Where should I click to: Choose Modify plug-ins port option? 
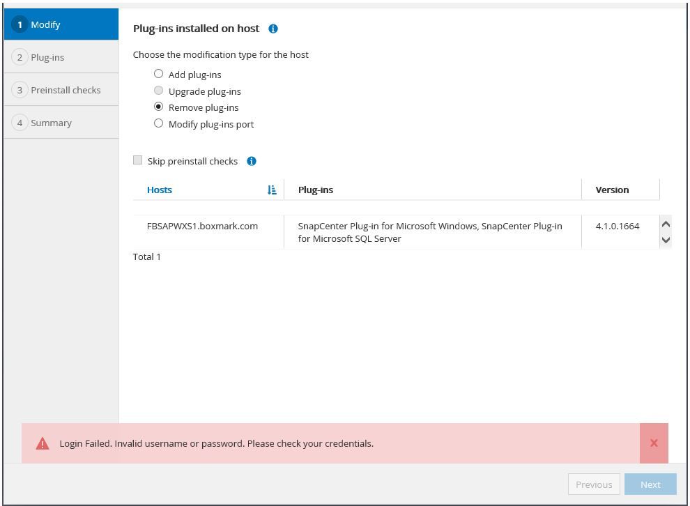pyautogui.click(x=159, y=123)
